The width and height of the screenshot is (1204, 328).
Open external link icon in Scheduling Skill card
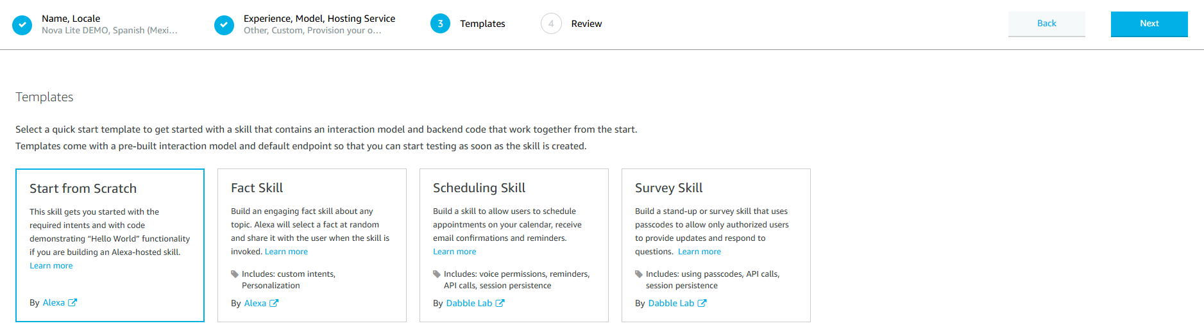pyautogui.click(x=500, y=303)
